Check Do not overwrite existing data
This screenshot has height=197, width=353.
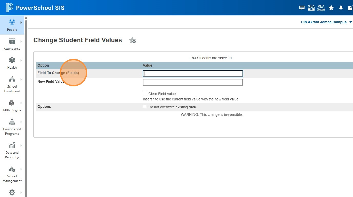(145, 107)
